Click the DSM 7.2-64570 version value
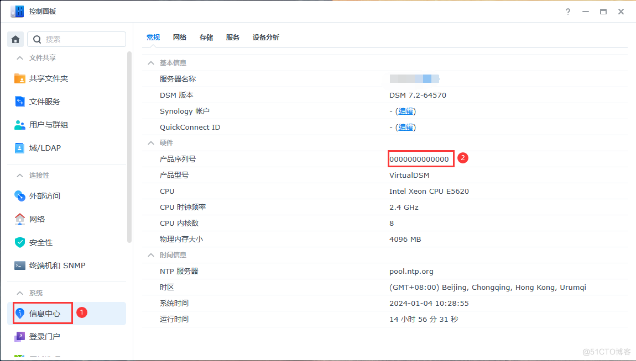Screen dimensions: 636x361 (418, 95)
